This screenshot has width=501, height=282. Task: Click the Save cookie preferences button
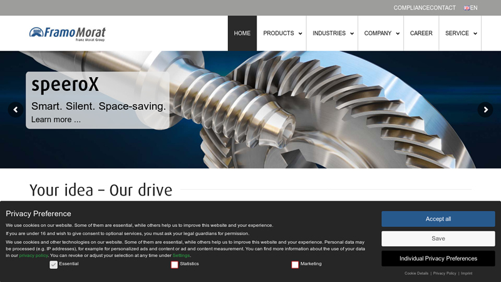[438, 239]
